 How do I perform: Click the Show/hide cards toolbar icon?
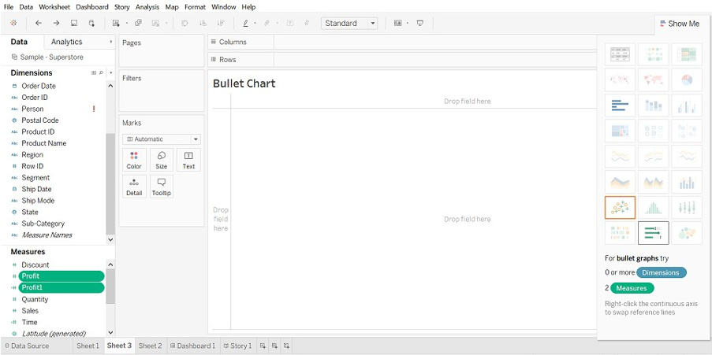(x=397, y=23)
